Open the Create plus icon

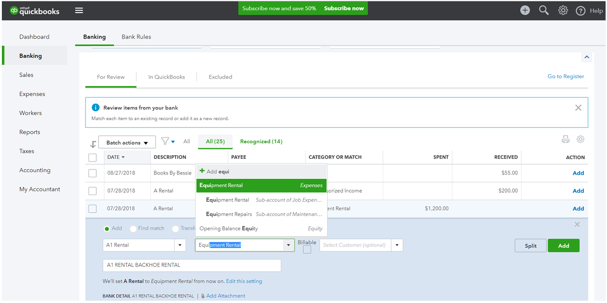click(525, 10)
